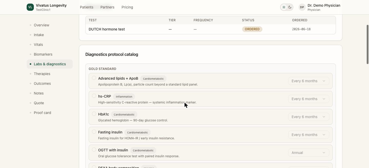Open the DP user avatar
Image resolution: width=369 pixels, height=168 pixels.
(x=302, y=7)
